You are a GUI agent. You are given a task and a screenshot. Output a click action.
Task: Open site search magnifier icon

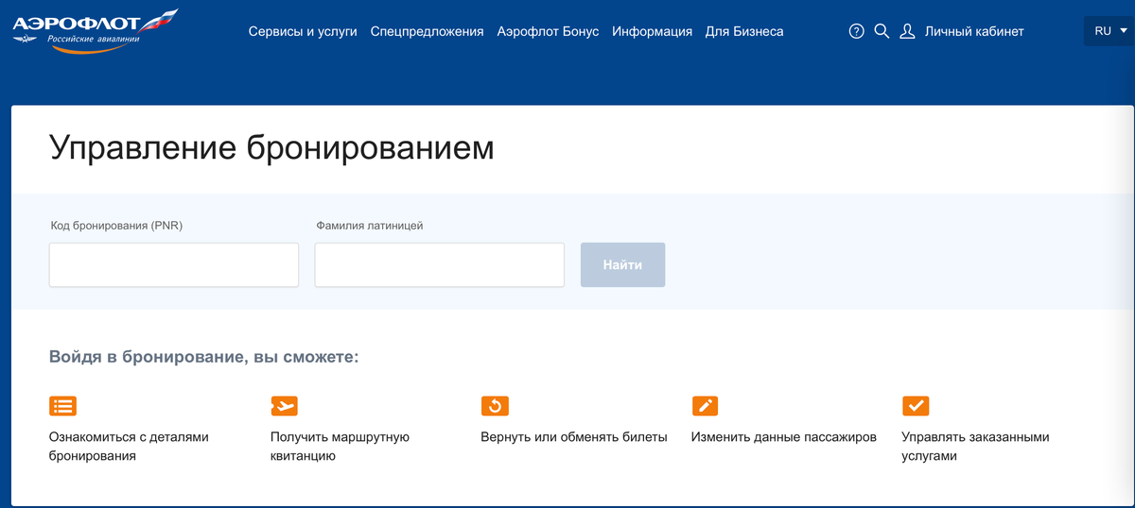coord(882,31)
